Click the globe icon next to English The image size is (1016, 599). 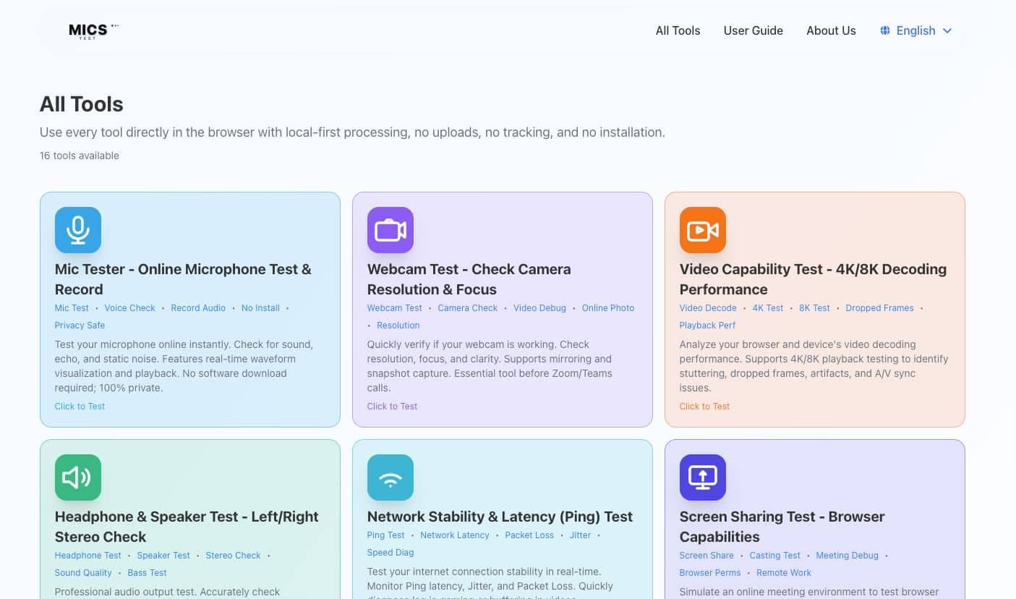pyautogui.click(x=884, y=30)
